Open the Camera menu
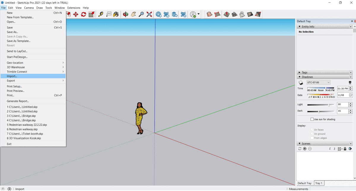Image resolution: width=356 pixels, height=191 pixels. pyautogui.click(x=29, y=8)
